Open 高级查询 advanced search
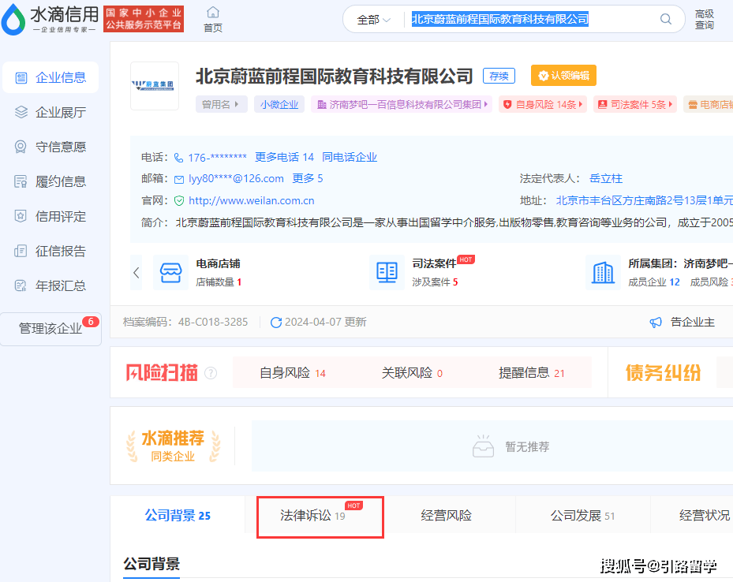 [x=704, y=20]
